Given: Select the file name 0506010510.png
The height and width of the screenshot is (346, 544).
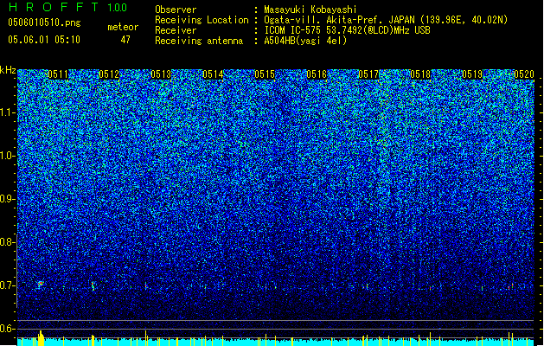Looking at the screenshot, I should click(44, 22).
